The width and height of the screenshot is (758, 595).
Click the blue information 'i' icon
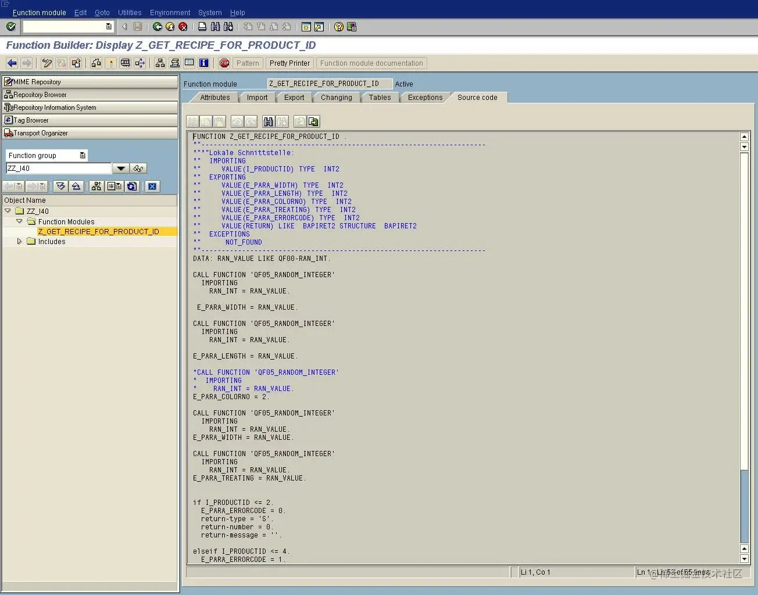(x=203, y=63)
